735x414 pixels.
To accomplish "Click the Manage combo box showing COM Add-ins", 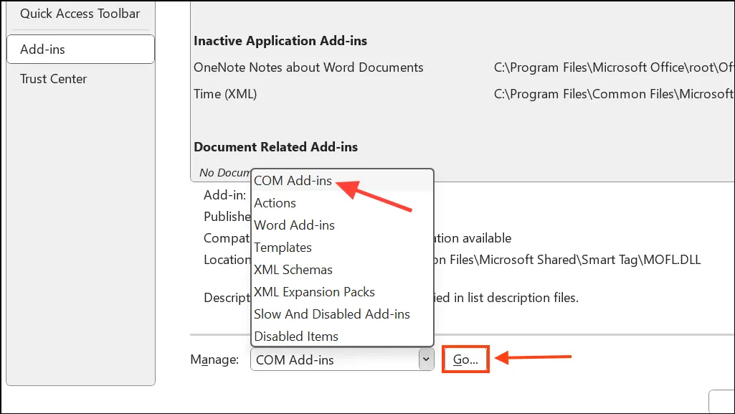I will (333, 359).
